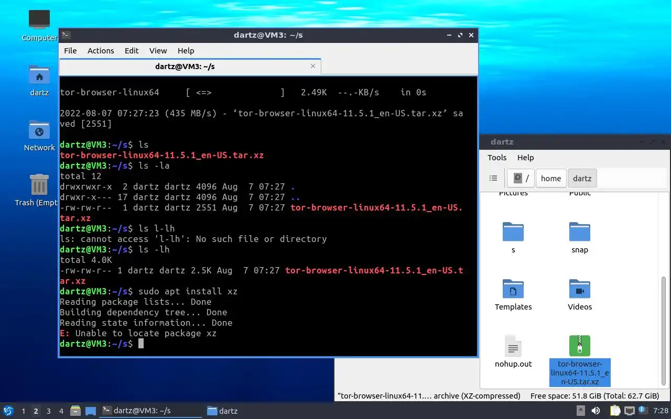
Task: Click 'Reading state information... Done' line
Action: [146, 323]
